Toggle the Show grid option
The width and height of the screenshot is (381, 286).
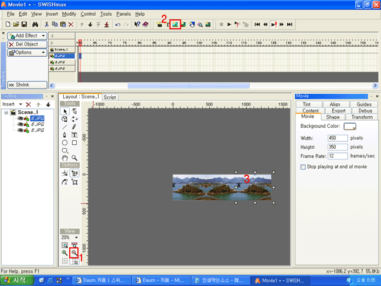[64, 261]
